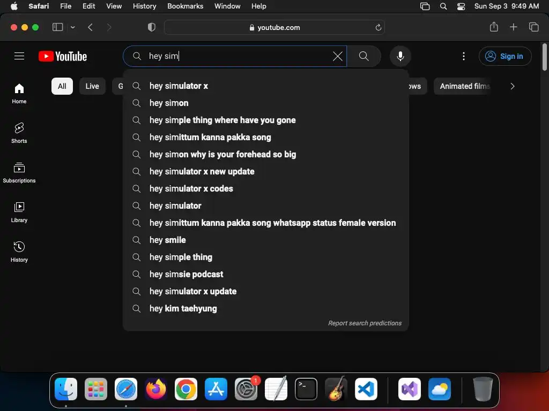The width and height of the screenshot is (549, 411).
Task: Click the youtube.com address bar
Action: (274, 27)
